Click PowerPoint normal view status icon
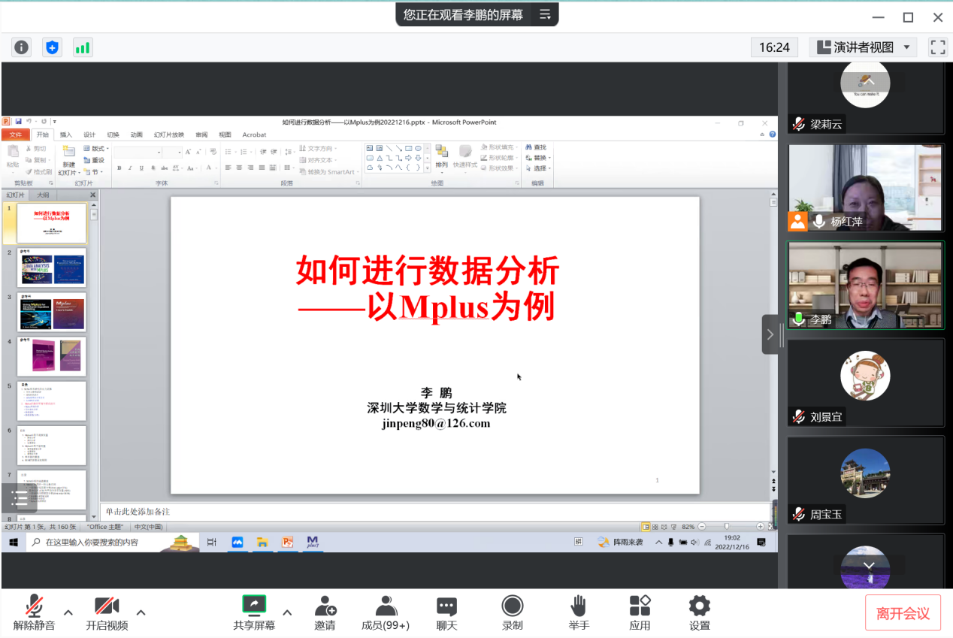 coord(646,527)
